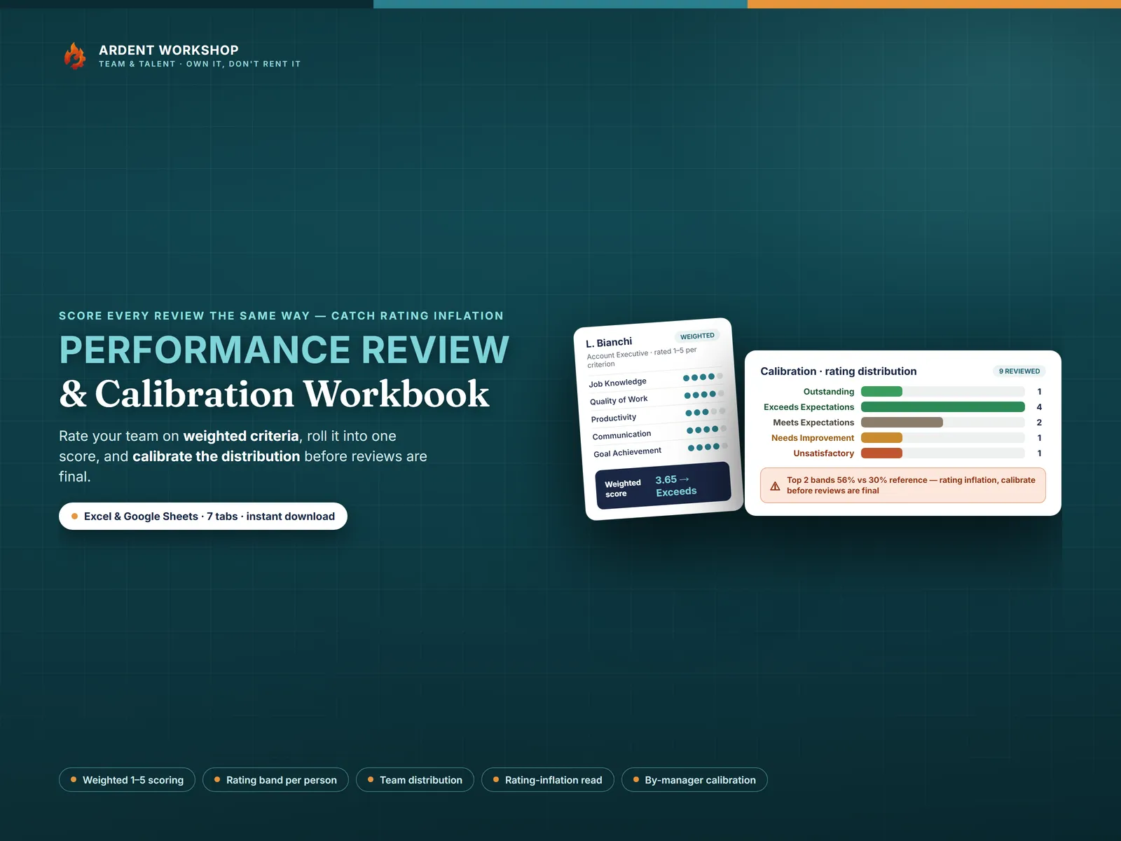Click the Goal Achievement rating dots

pos(708,447)
